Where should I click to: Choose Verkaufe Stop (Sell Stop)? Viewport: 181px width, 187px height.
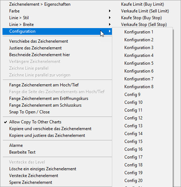(144, 25)
